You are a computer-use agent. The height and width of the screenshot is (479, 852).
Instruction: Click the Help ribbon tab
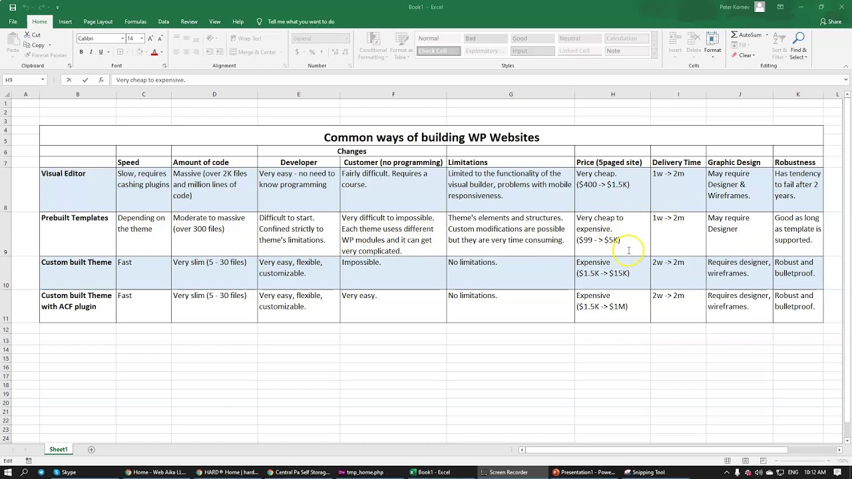click(238, 21)
